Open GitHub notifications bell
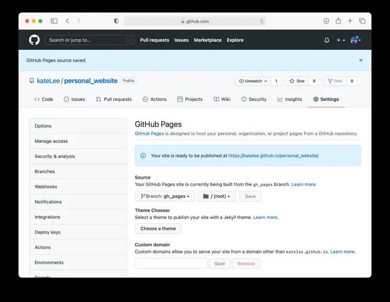Screen dimensions: 390x302 click(x=327, y=40)
